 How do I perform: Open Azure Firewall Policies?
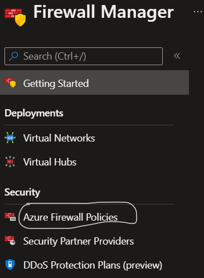[x=70, y=217]
